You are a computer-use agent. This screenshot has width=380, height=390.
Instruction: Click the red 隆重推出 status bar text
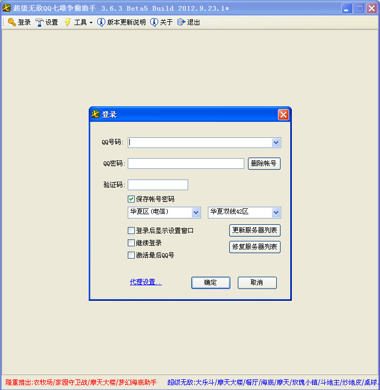(x=81, y=383)
